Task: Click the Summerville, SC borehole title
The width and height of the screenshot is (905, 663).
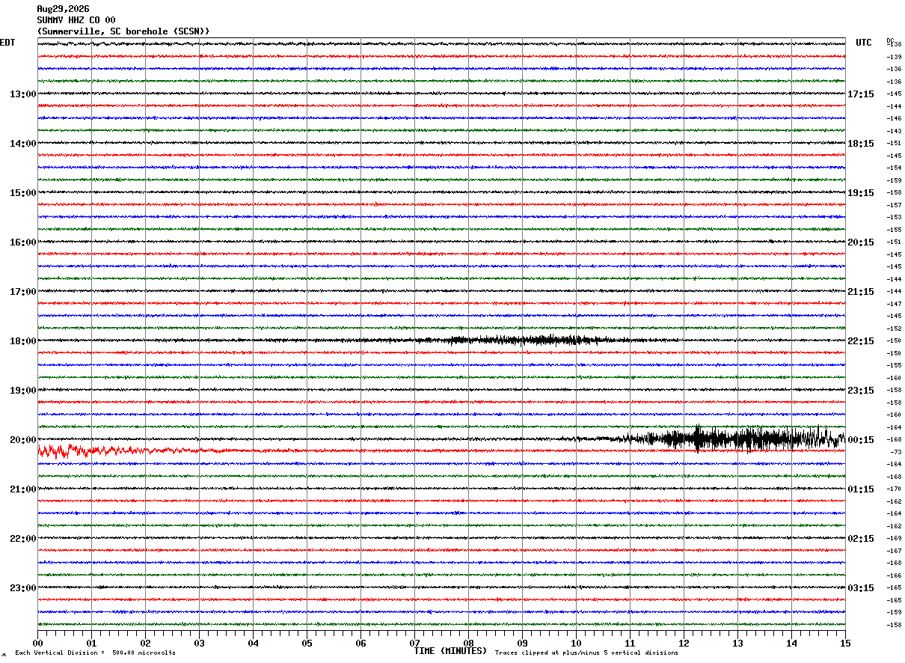Action: click(x=123, y=31)
